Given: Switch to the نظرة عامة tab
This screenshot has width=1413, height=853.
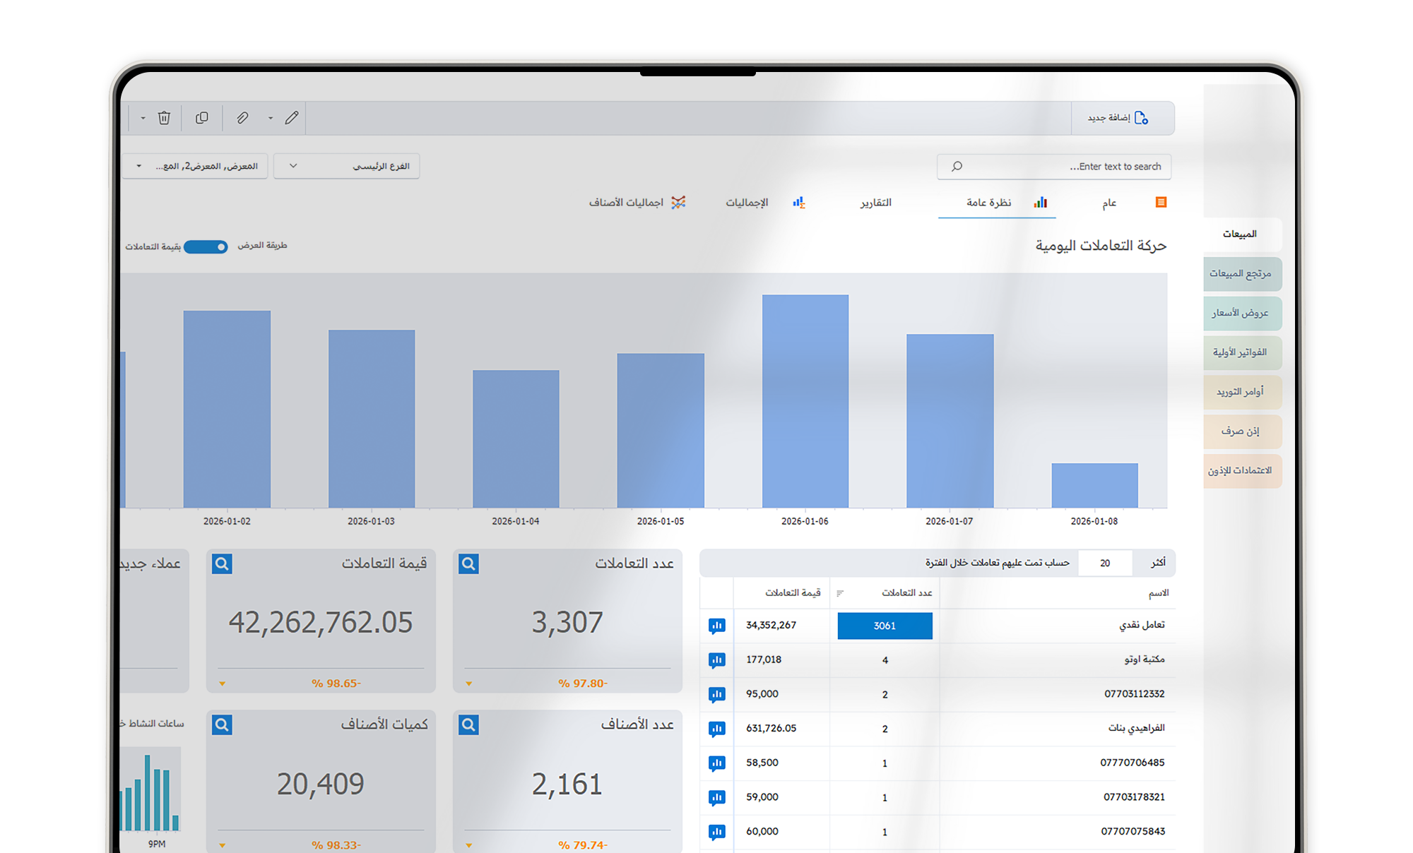Looking at the screenshot, I should point(997,203).
